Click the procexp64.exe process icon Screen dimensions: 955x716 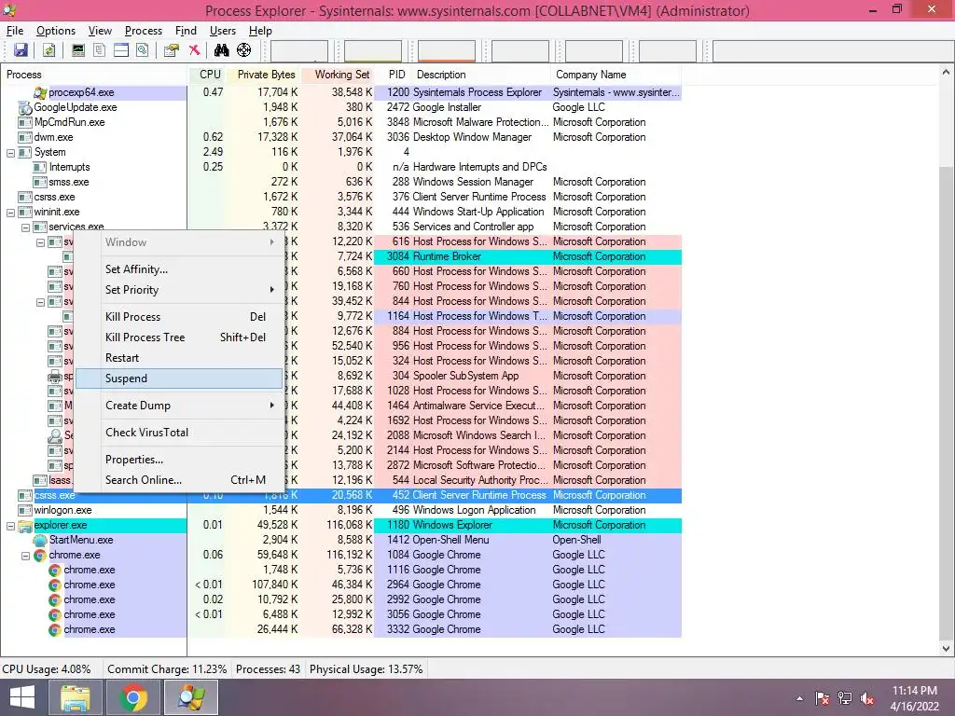(40, 92)
